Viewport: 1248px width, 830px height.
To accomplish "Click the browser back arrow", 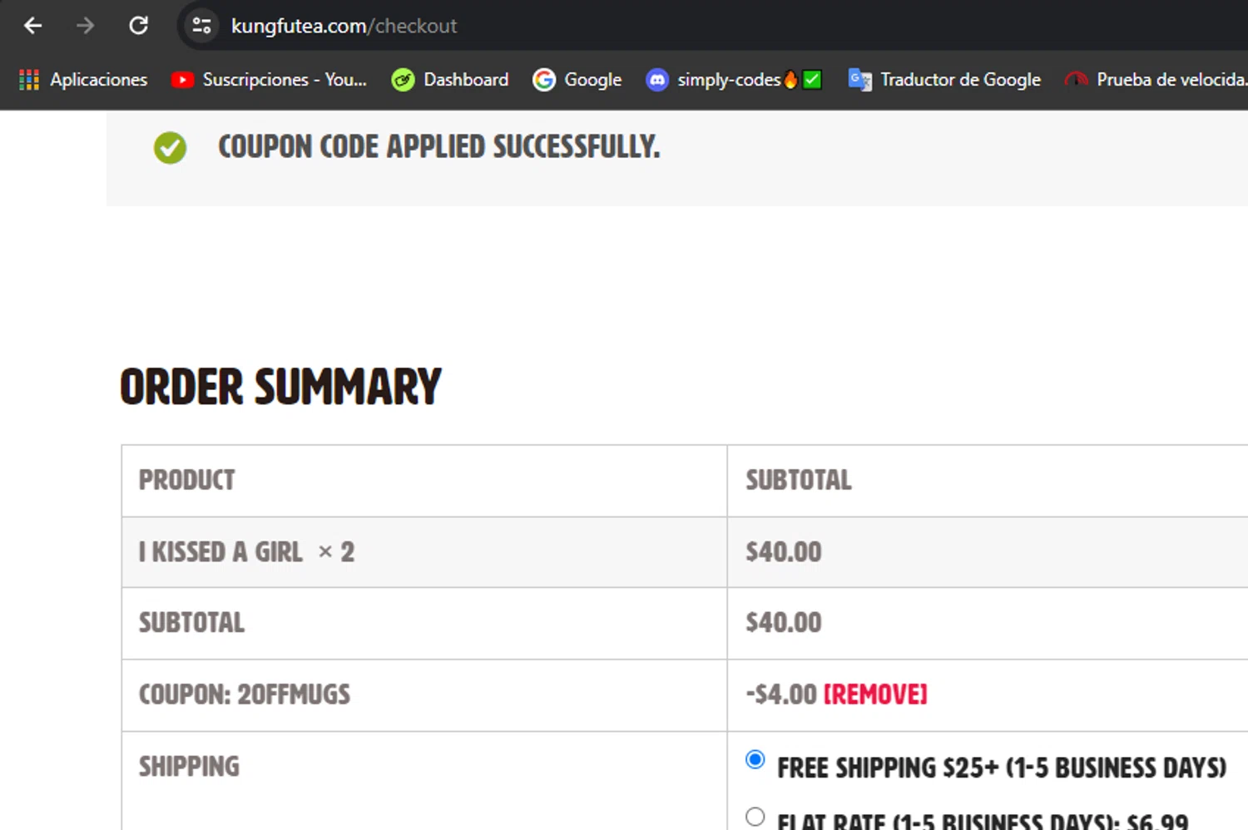I will pyautogui.click(x=32, y=26).
